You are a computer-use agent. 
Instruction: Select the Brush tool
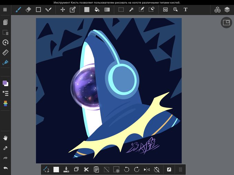pos(18,10)
